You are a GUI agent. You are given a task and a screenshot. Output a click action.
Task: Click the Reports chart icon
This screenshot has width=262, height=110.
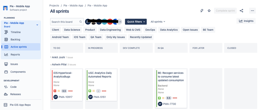6,55
